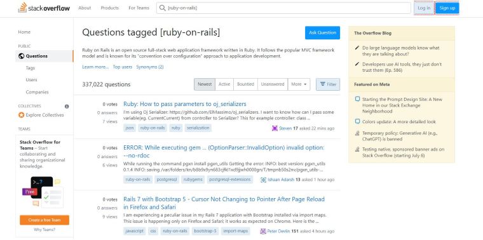Click the Ask Question button
483x240 pixels.
(322, 32)
